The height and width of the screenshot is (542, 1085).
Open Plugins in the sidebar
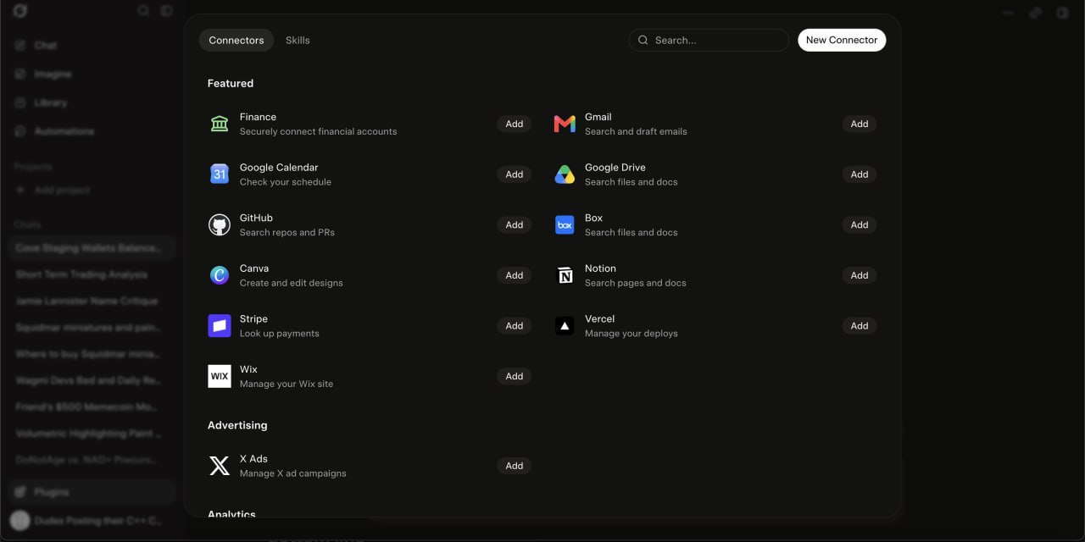92,492
